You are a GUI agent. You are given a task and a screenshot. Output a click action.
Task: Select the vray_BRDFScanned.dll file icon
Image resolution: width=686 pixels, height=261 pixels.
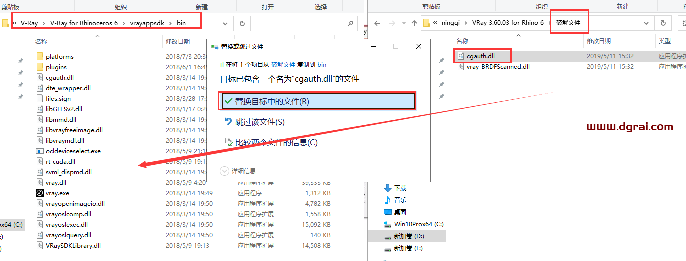pyautogui.click(x=461, y=67)
